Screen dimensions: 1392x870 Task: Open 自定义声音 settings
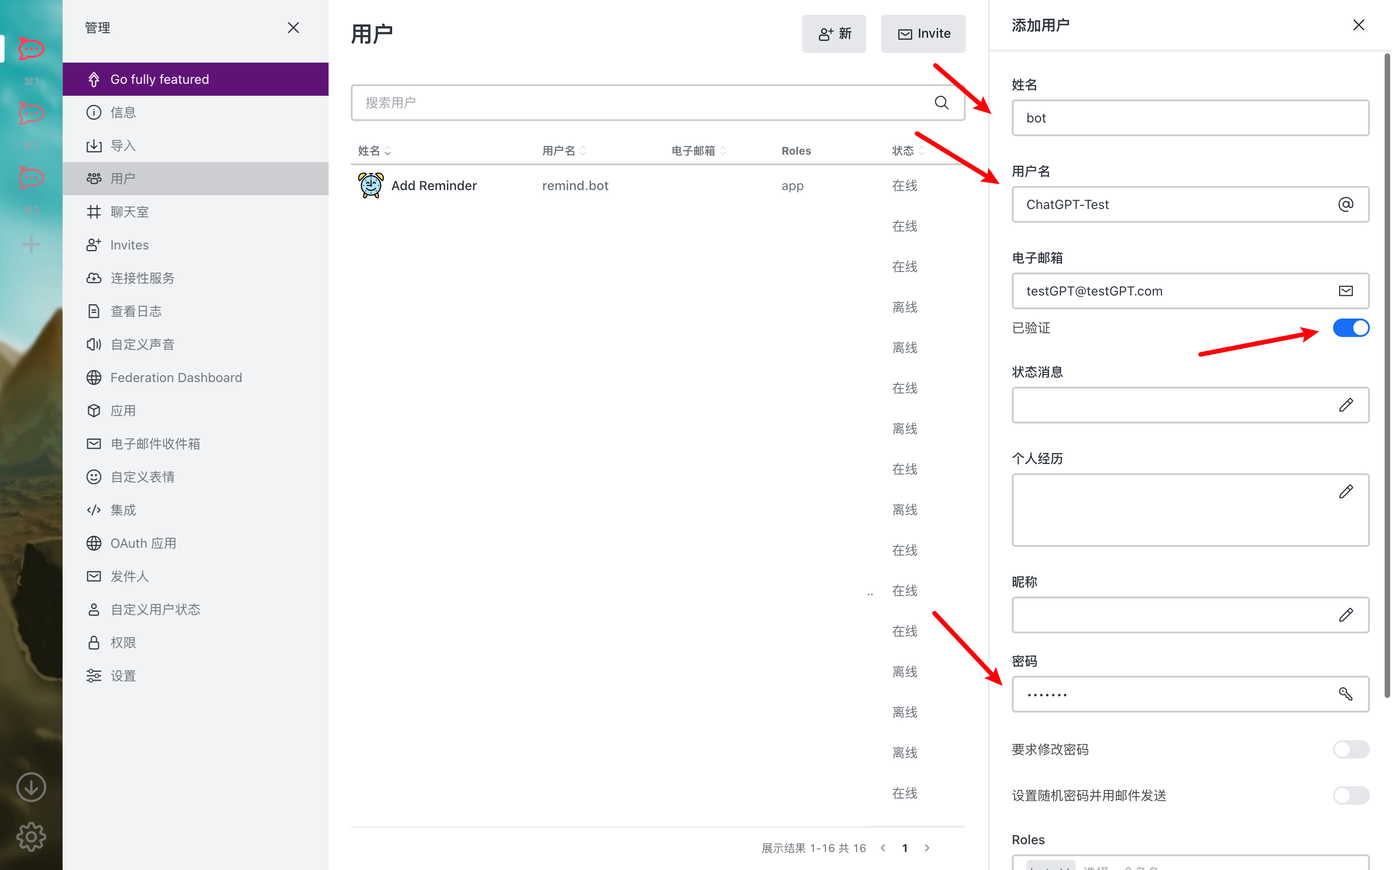(196, 344)
